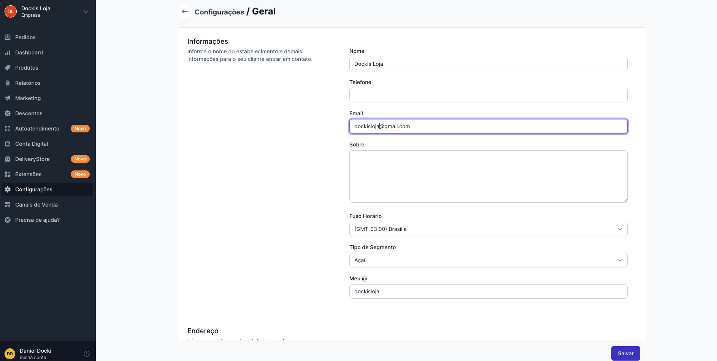
Task: Open Relatórios in the sidebar
Action: [28, 83]
